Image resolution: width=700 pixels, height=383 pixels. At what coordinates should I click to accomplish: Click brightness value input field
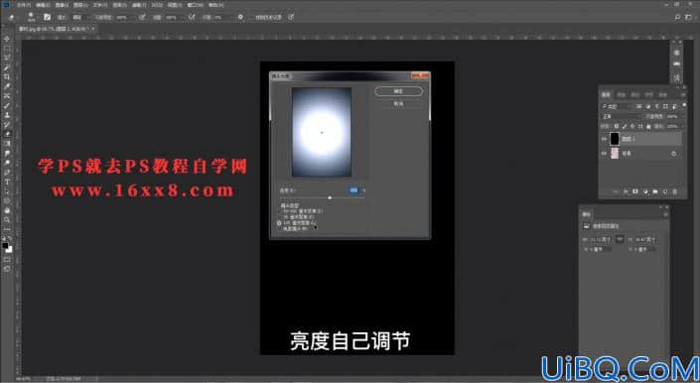[x=353, y=191]
